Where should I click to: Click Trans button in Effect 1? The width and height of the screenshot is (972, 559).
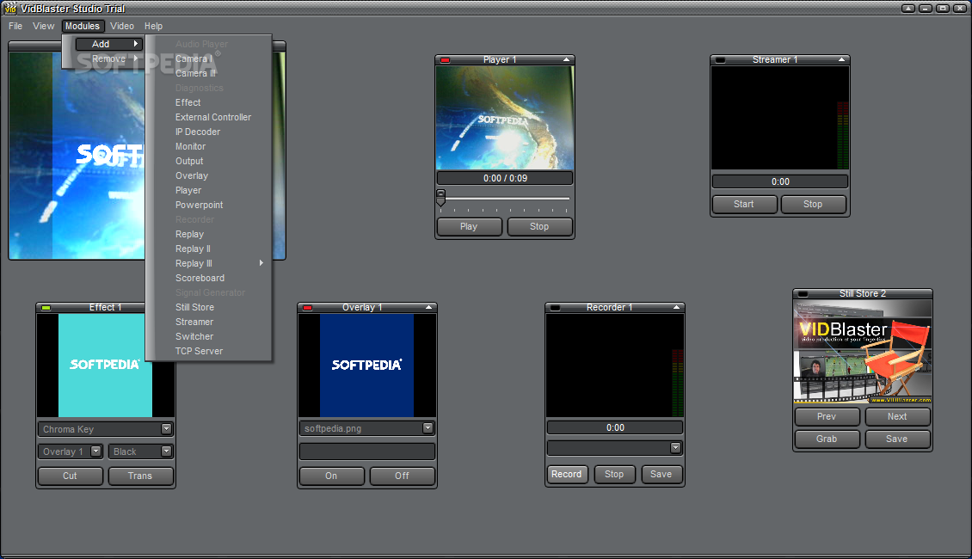tap(140, 476)
